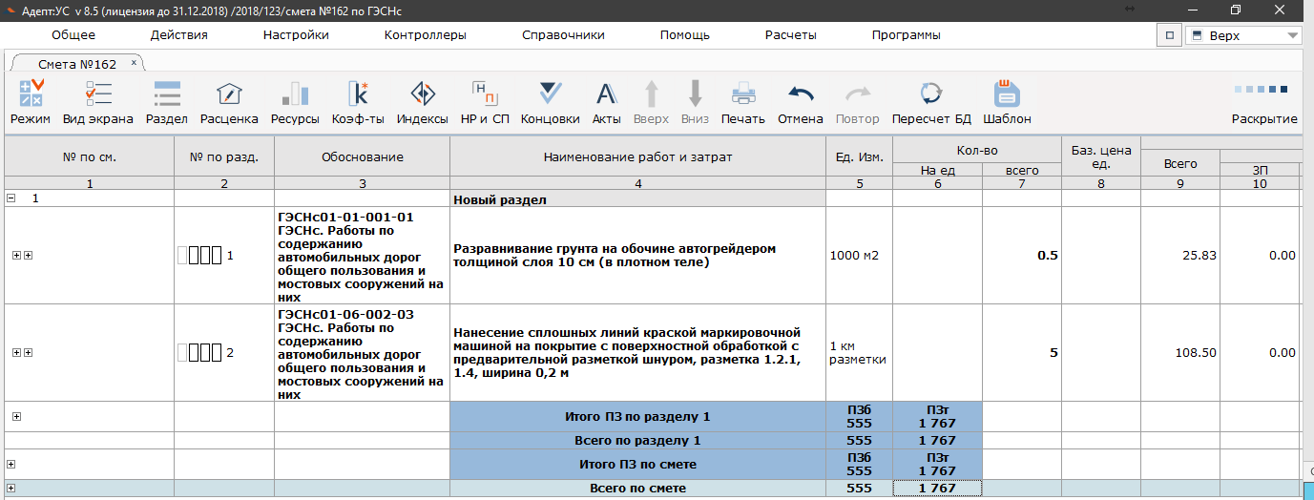
Task: Open the Расчеты menu
Action: (790, 35)
